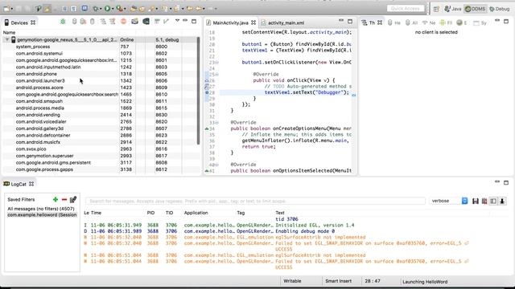Screen dimensions: 515x289
Task: Switch to the DDMS perspective
Action: (475, 9)
